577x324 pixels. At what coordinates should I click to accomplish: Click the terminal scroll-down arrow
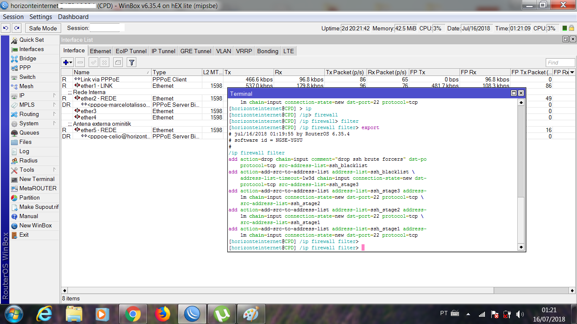(x=521, y=247)
